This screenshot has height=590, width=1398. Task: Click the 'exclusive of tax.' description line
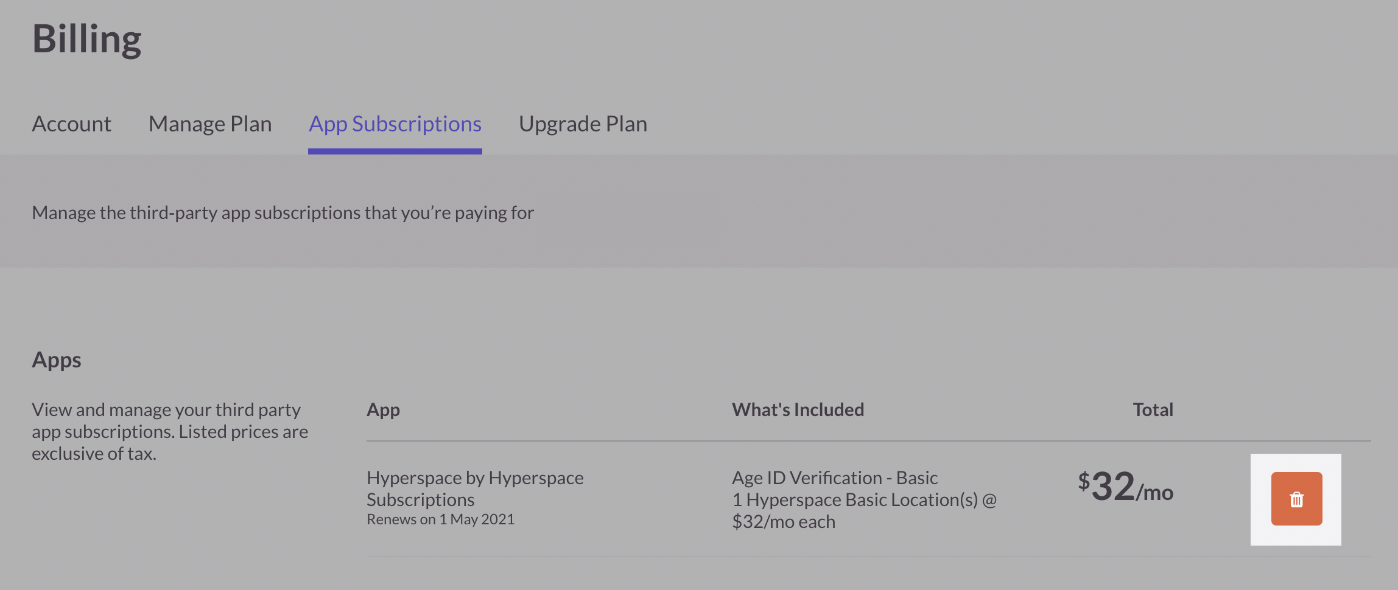click(x=94, y=454)
